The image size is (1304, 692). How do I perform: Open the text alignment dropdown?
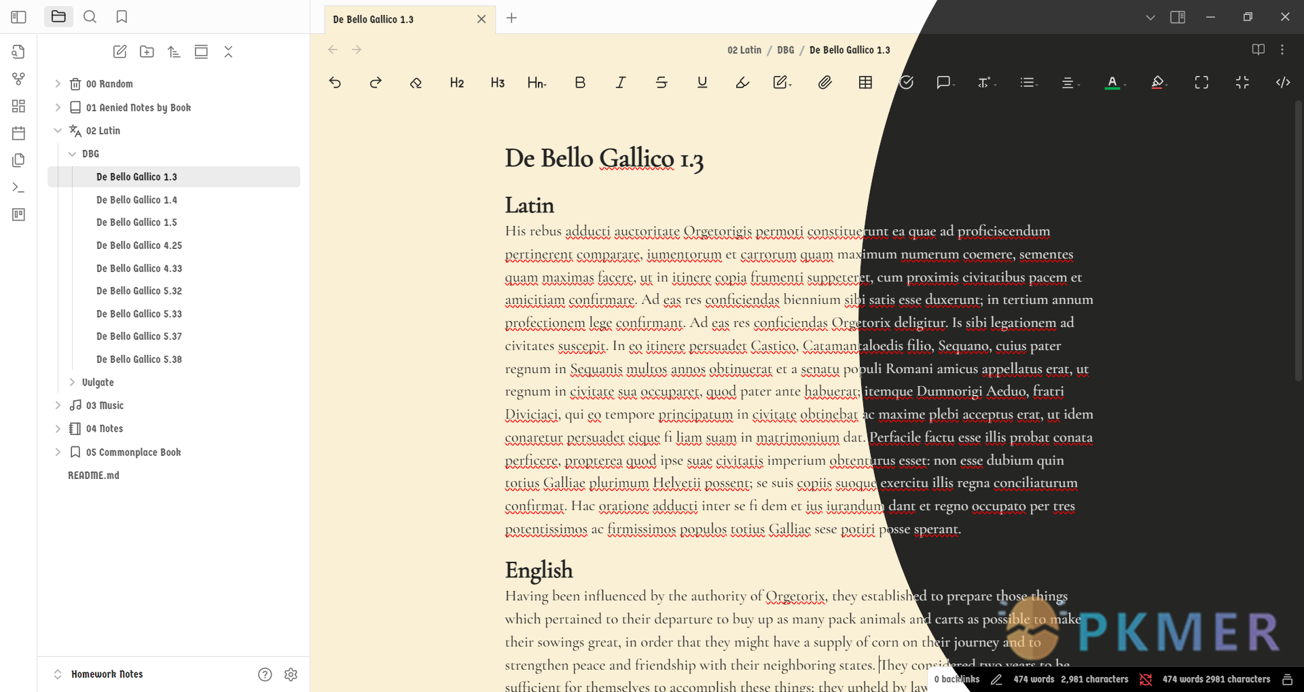pyautogui.click(x=1070, y=83)
